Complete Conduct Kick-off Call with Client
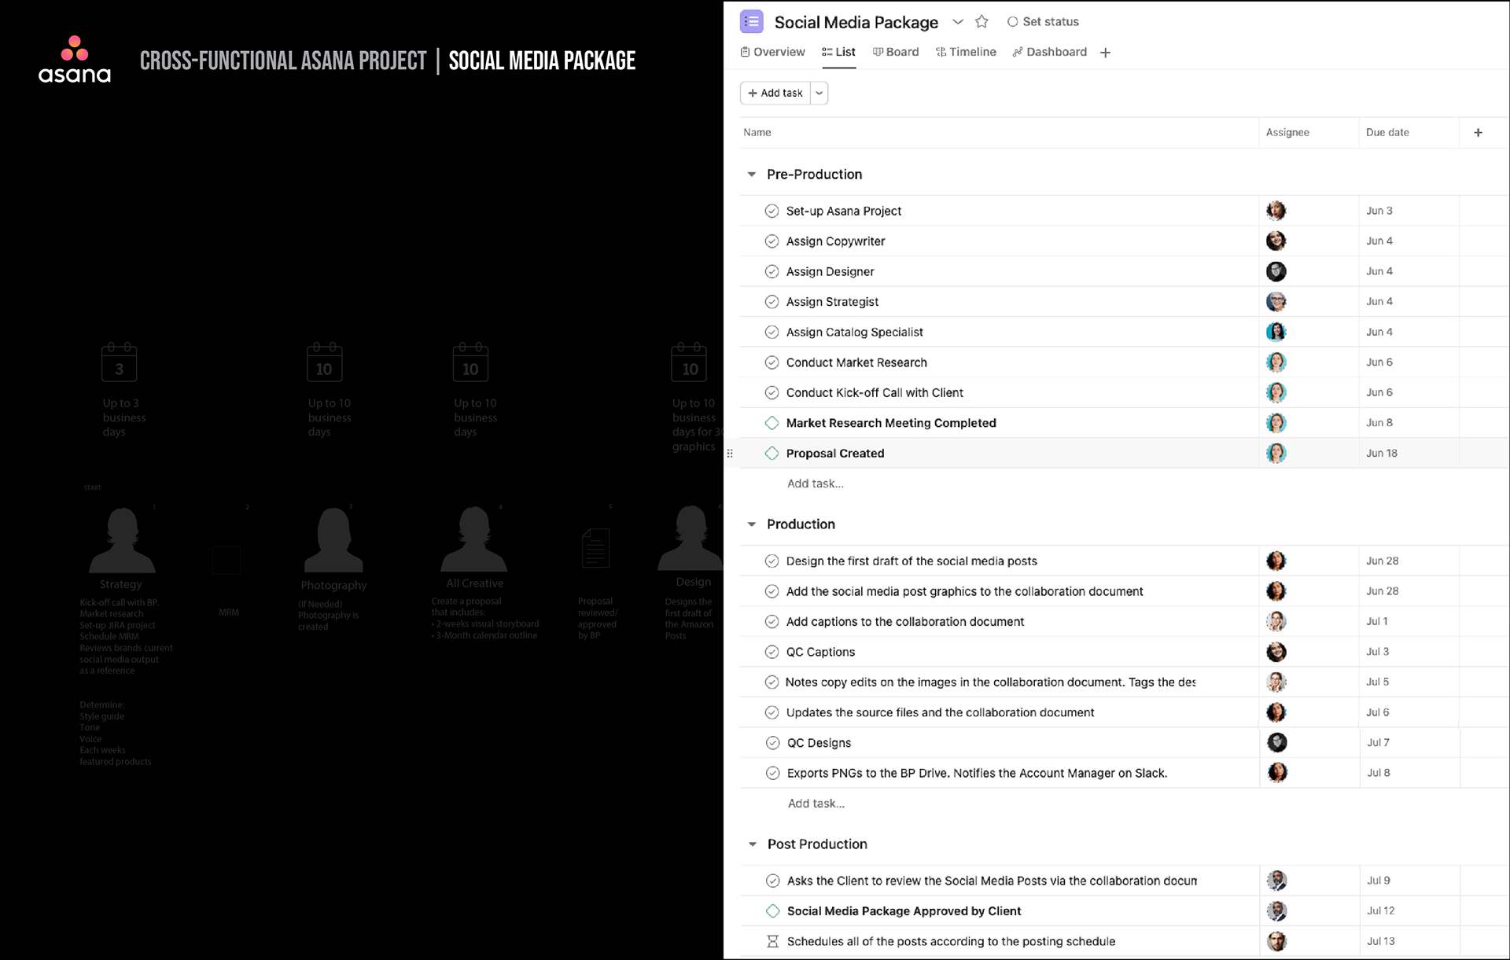This screenshot has width=1510, height=960. tap(772, 392)
